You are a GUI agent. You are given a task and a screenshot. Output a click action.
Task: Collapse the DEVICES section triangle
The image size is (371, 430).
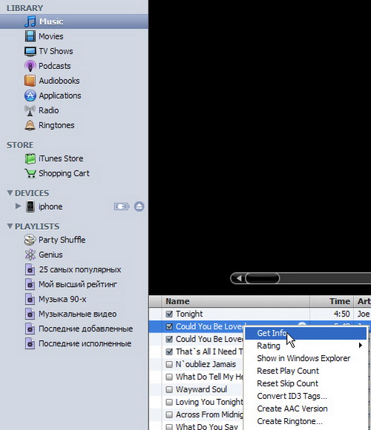coord(10,193)
